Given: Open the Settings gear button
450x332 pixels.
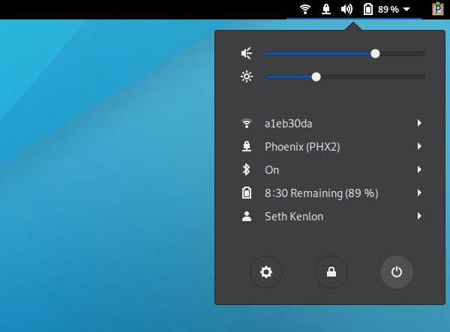Looking at the screenshot, I should pos(266,272).
